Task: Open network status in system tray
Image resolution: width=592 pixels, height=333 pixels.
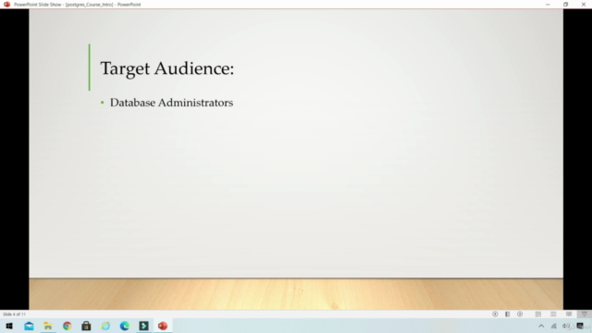Action: (554, 326)
